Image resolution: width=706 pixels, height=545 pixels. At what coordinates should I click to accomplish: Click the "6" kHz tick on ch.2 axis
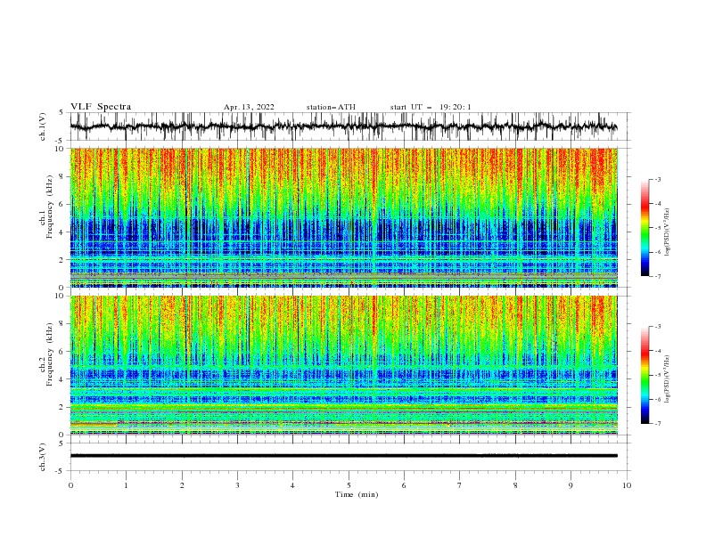click(x=62, y=352)
